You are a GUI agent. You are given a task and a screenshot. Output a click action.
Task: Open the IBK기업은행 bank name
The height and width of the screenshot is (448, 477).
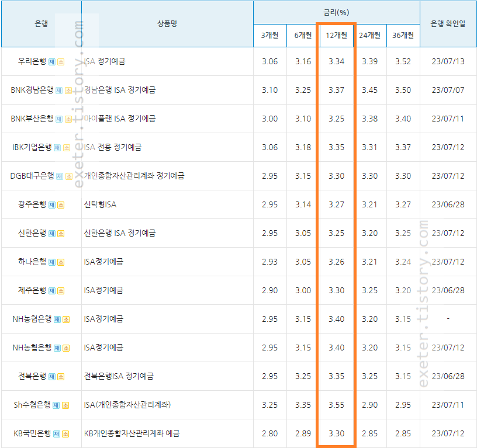(32, 147)
